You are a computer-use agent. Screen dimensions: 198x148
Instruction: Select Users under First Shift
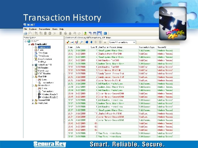pyautogui.click(x=44, y=79)
